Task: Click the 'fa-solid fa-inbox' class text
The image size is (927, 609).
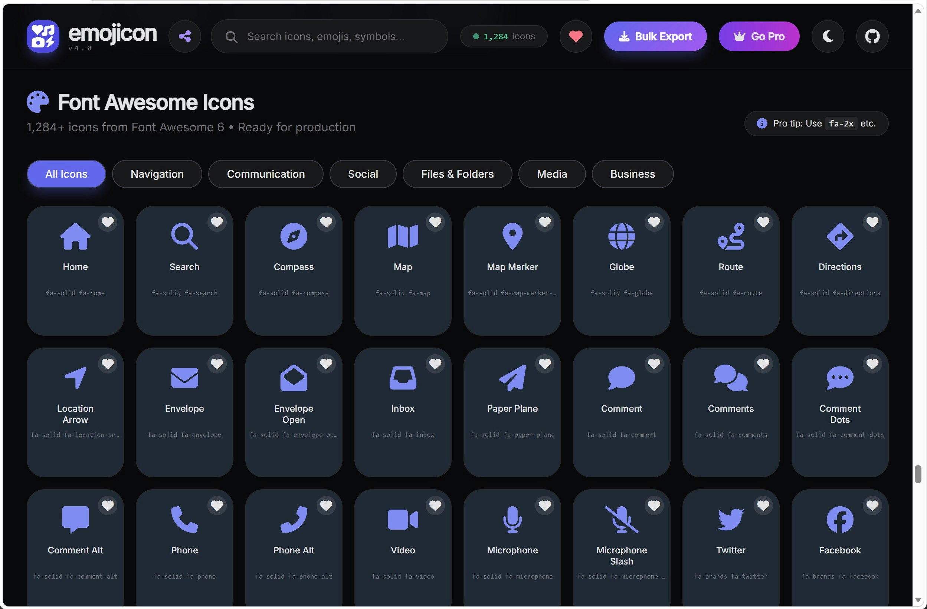Action: click(403, 435)
